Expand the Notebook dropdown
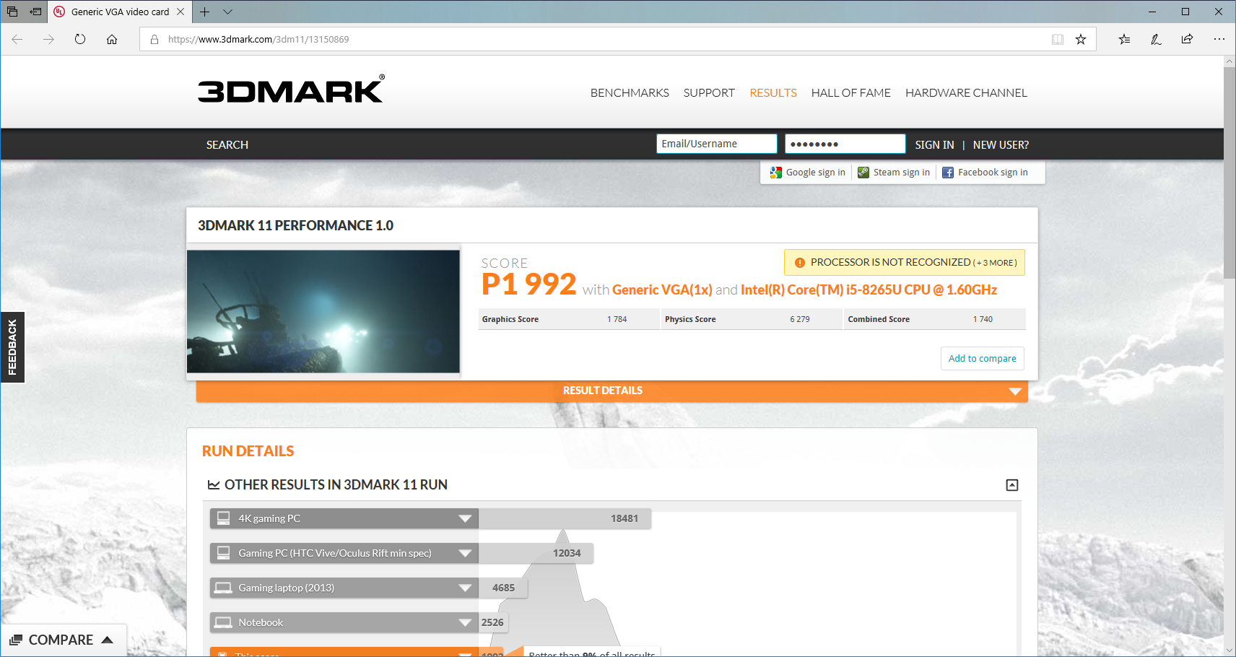Screen dimensions: 1236x657 (x=465, y=622)
